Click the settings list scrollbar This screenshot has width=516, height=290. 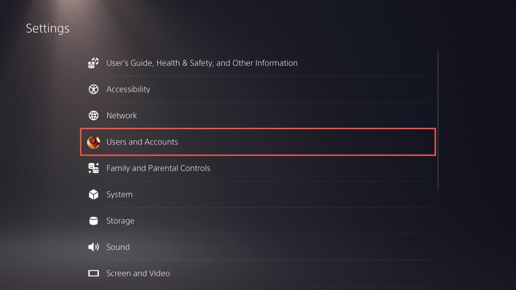pos(438,120)
